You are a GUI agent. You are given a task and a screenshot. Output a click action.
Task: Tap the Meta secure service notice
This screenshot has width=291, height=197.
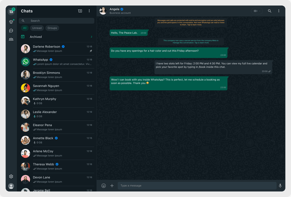tap(191, 42)
